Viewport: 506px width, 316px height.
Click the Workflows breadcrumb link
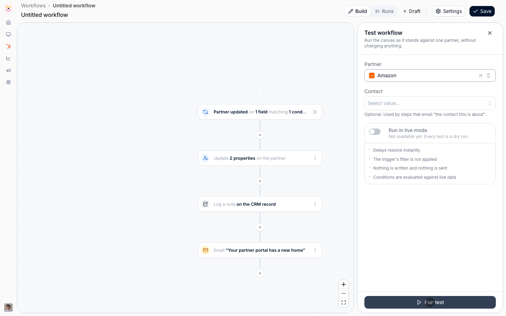tap(33, 6)
